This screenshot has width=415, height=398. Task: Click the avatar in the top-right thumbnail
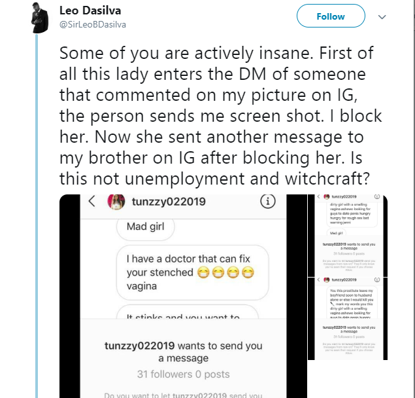pyautogui.click(x=325, y=196)
